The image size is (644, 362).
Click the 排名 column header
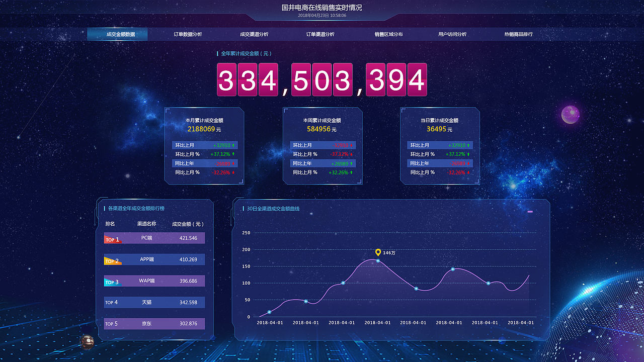[110, 224]
